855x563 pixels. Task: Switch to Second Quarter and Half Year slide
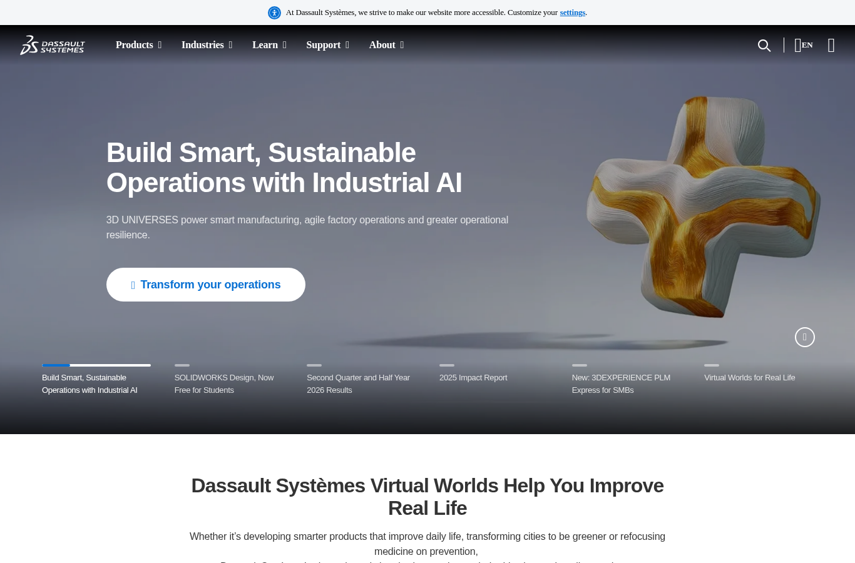361,380
